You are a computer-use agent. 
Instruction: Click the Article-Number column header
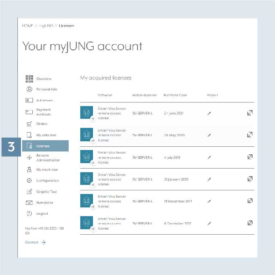point(145,95)
